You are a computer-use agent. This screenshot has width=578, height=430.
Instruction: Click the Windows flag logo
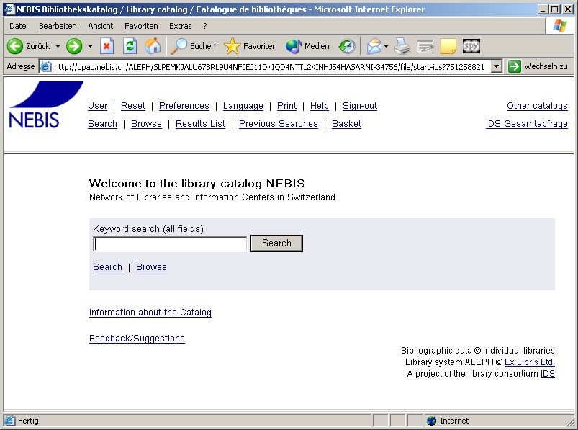click(559, 26)
